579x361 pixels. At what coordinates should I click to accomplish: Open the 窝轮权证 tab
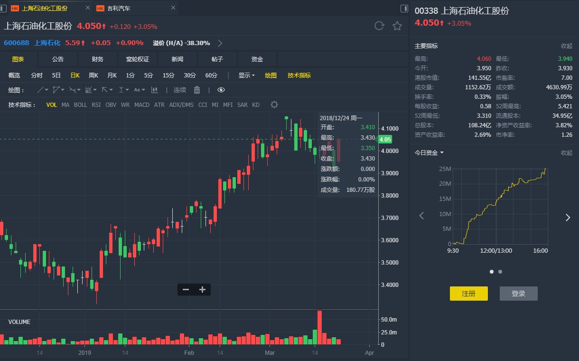pyautogui.click(x=138, y=59)
